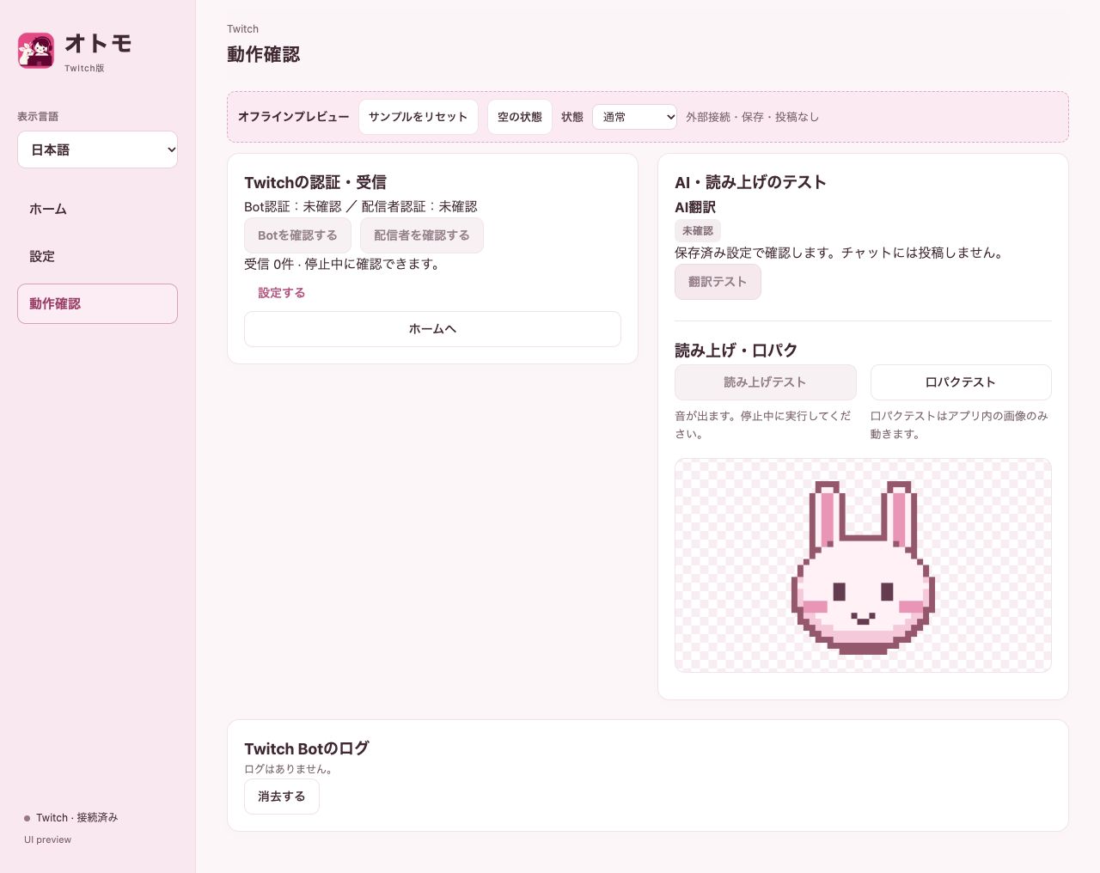The height and width of the screenshot is (873, 1100).
Task: Click the Twitchの認証・受信 heading
Action: point(315,182)
